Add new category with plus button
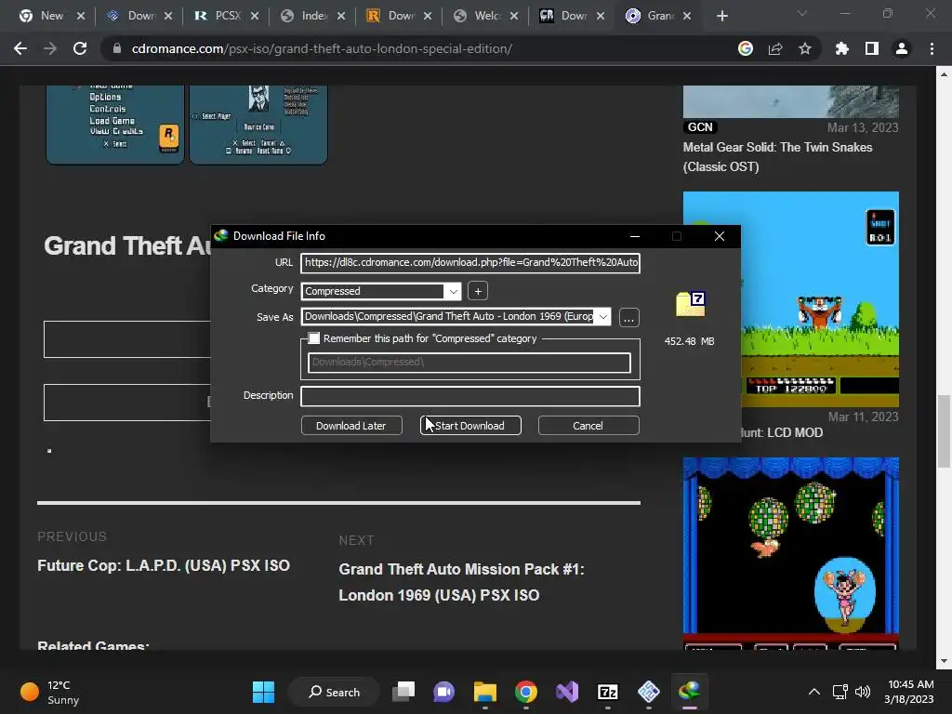 [x=478, y=291]
